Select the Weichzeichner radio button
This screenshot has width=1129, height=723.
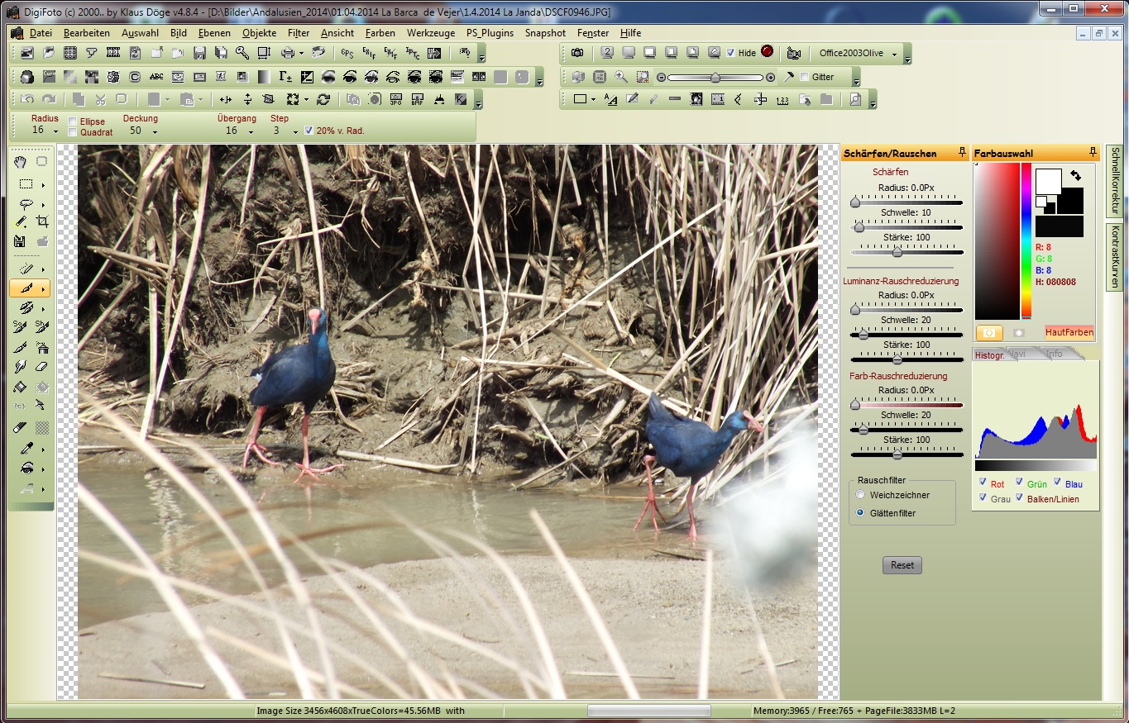[x=860, y=495]
